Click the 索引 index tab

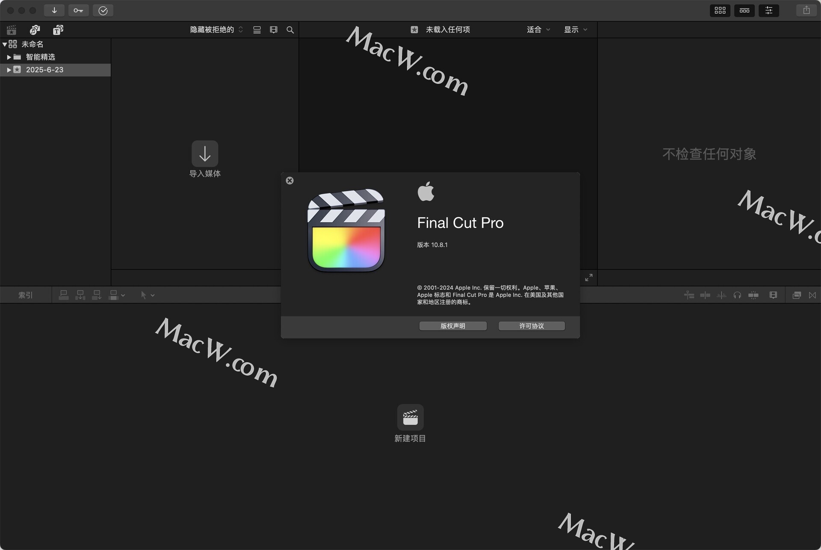pyautogui.click(x=25, y=295)
